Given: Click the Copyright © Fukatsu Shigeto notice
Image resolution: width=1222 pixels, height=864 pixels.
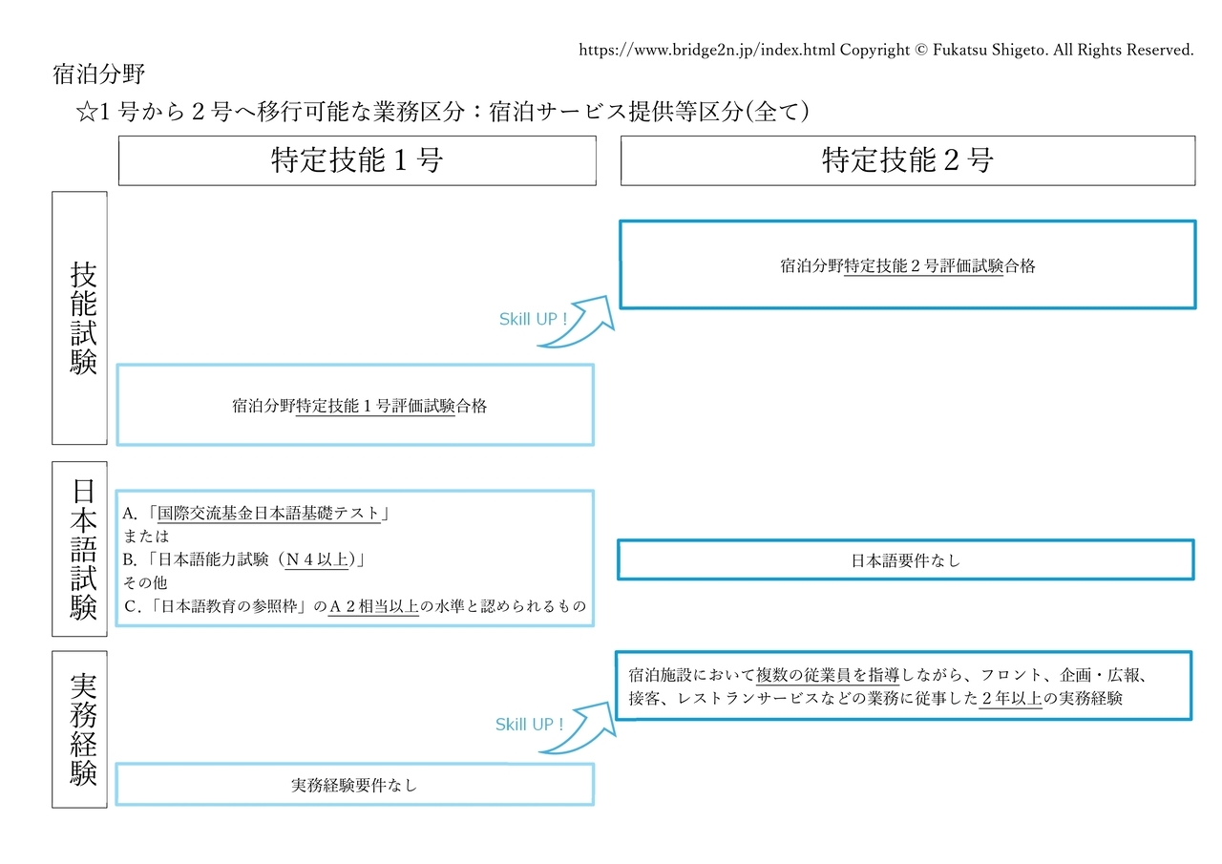Looking at the screenshot, I should [1017, 50].
